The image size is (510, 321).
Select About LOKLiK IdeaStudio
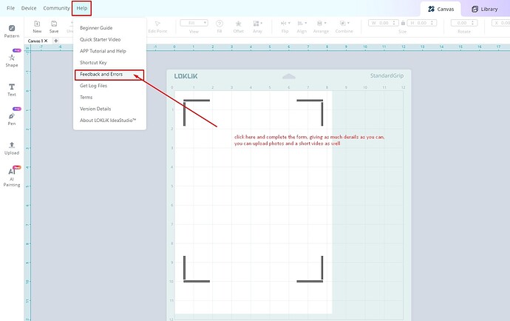pos(108,121)
